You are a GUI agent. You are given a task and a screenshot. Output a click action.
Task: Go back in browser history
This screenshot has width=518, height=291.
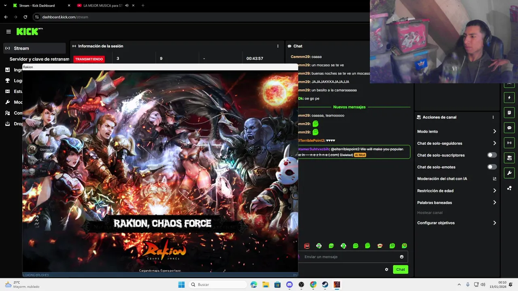pos(6,17)
